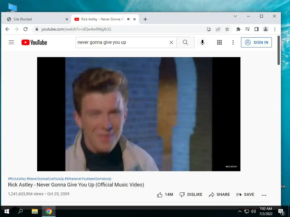Close the Rick Astley tab
The width and height of the screenshot is (290, 217).
[135, 19]
